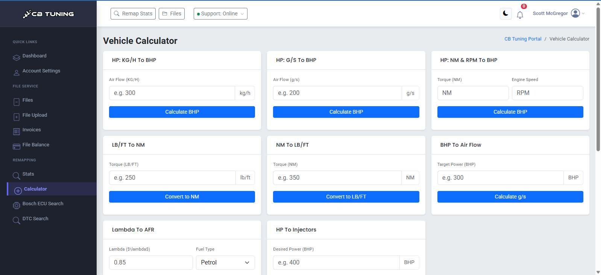Viewport: 601px width, 275px height.
Task: Toggle dark mode with the moon icon
Action: (x=506, y=14)
